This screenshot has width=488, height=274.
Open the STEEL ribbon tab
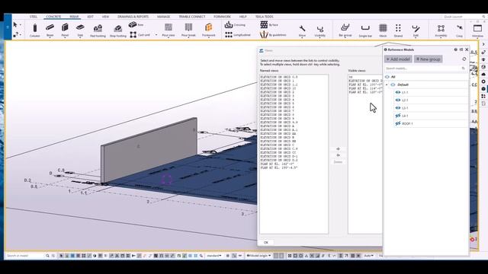tap(34, 17)
